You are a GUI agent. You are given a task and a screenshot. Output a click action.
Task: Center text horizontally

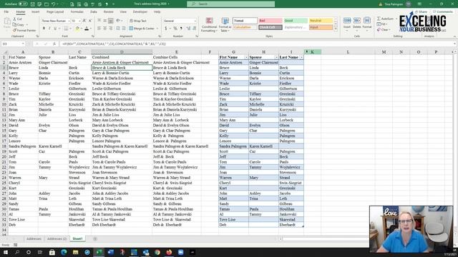pyautogui.click(x=105, y=29)
